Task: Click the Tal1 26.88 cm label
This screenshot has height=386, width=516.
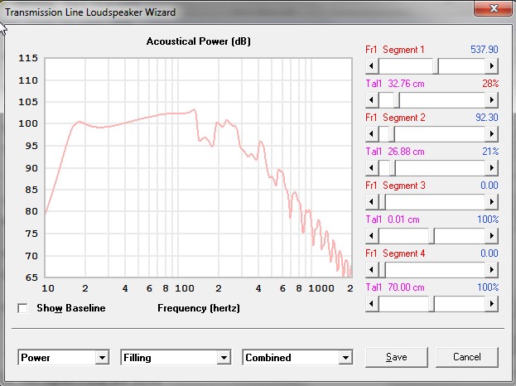Action: (395, 152)
